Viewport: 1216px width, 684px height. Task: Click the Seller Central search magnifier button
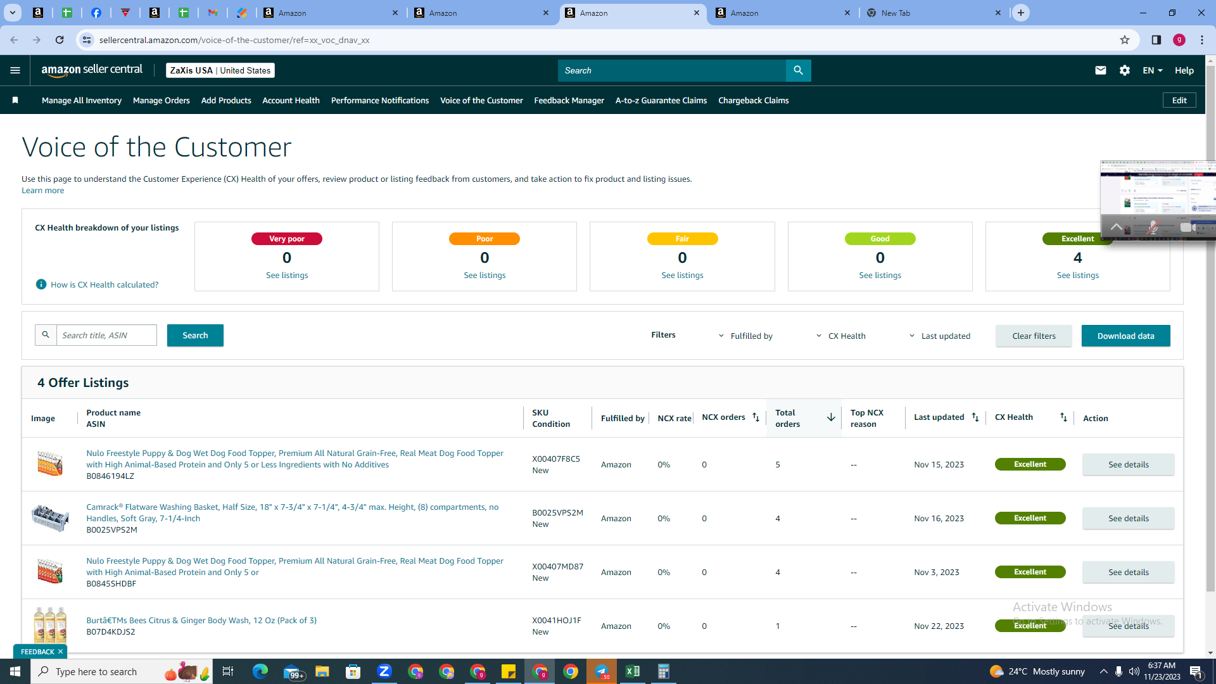[x=798, y=70]
